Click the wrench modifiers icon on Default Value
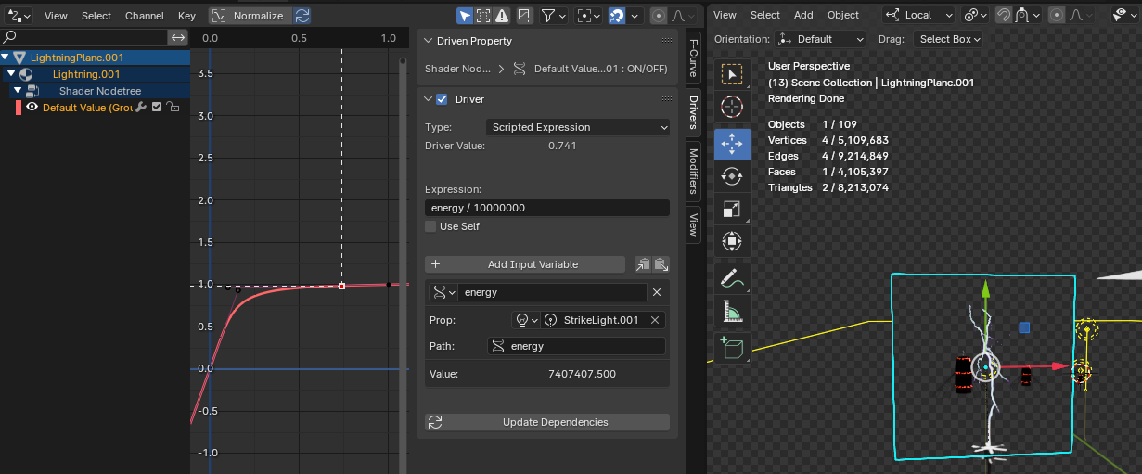1142x474 pixels. point(141,108)
